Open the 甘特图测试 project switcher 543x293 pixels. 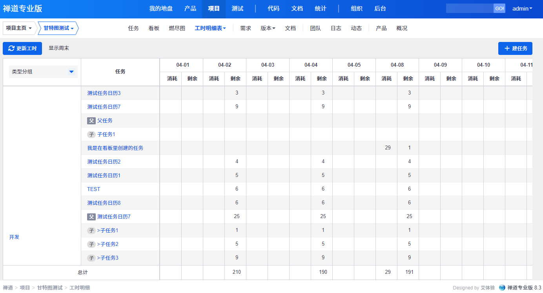pyautogui.click(x=58, y=28)
